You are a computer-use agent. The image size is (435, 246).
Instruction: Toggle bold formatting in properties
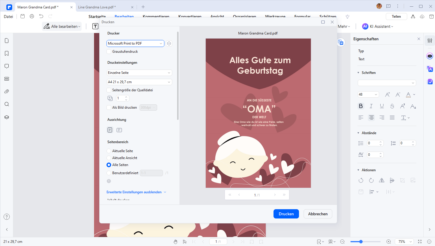pos(361,106)
